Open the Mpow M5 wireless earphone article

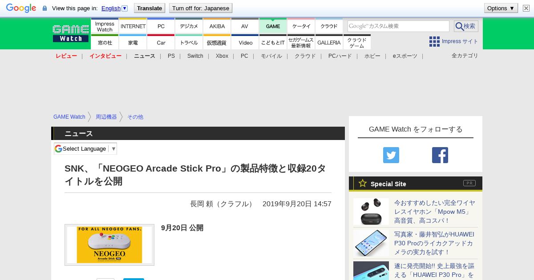point(435,212)
